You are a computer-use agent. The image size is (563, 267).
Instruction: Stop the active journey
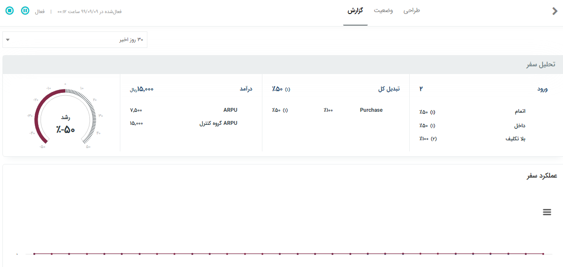coord(10,11)
